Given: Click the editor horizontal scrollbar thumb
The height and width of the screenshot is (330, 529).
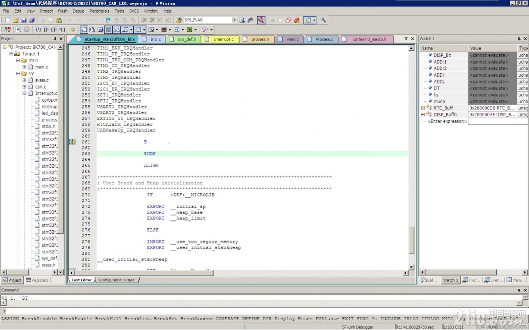Looking at the screenshot, I should (x=144, y=273).
